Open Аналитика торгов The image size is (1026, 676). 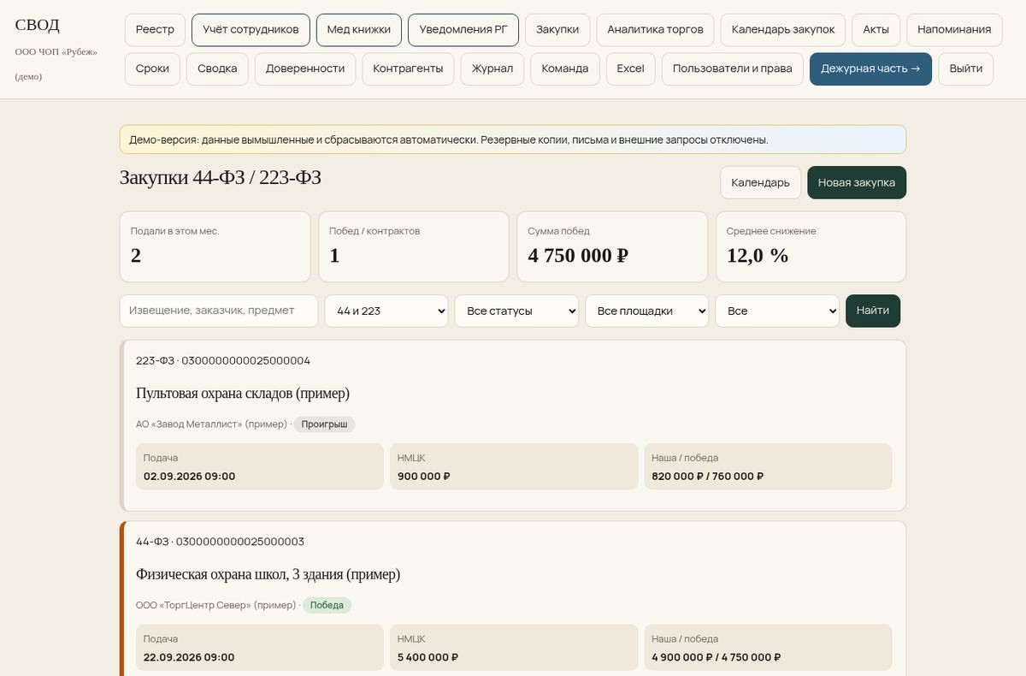pyautogui.click(x=655, y=29)
